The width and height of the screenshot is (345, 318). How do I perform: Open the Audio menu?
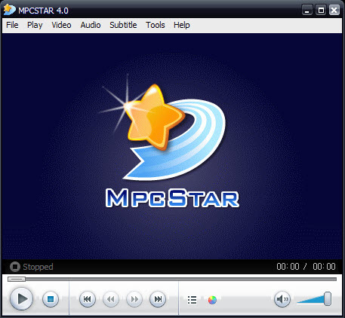91,25
